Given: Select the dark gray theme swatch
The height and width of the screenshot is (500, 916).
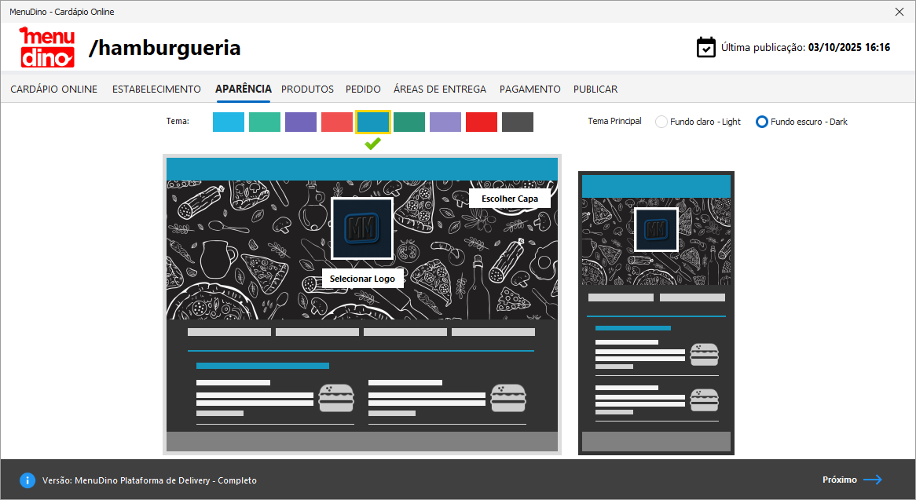Looking at the screenshot, I should [518, 122].
